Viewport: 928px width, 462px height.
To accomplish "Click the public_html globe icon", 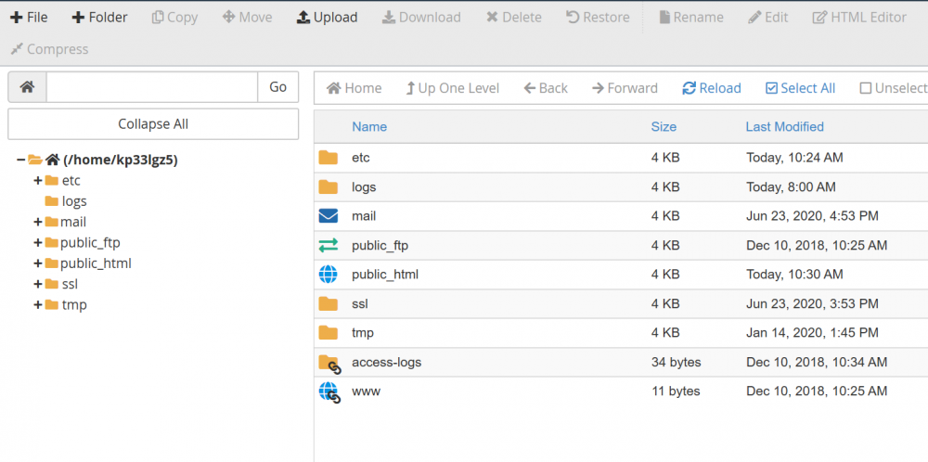I will [x=329, y=275].
